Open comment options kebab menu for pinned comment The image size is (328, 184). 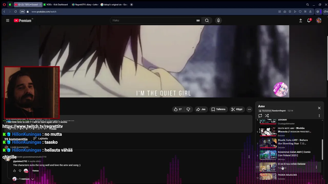point(249,157)
